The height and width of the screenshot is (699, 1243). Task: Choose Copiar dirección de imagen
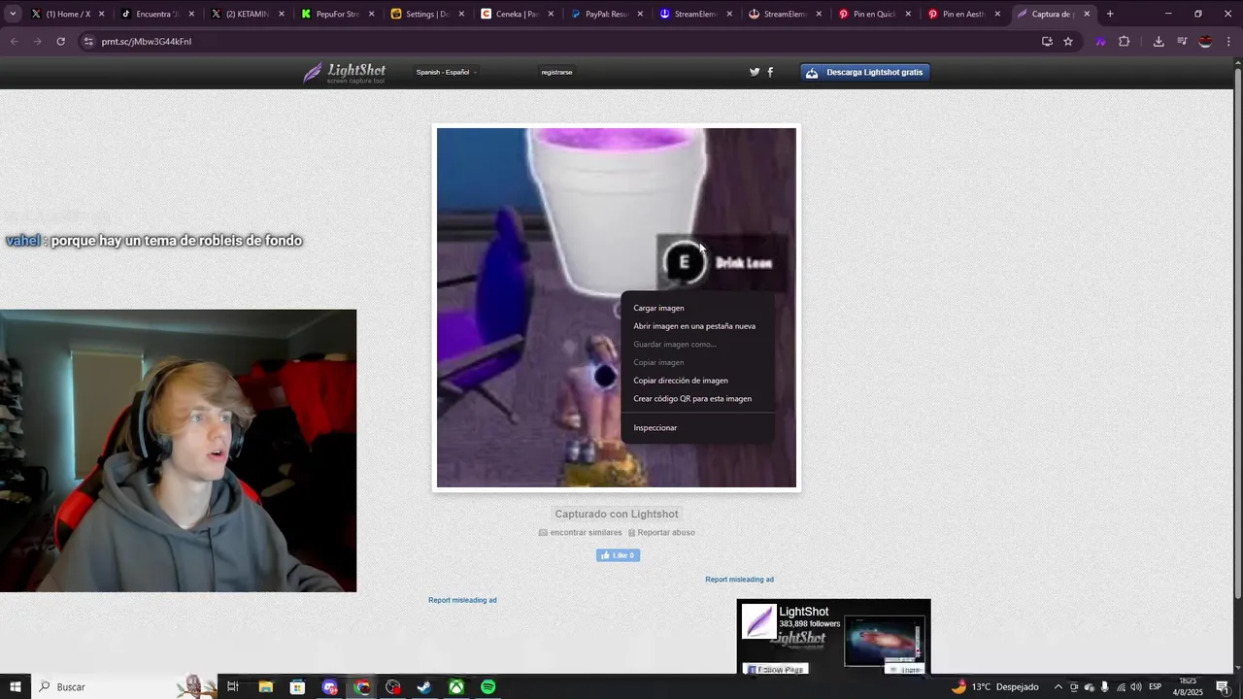click(x=698, y=381)
